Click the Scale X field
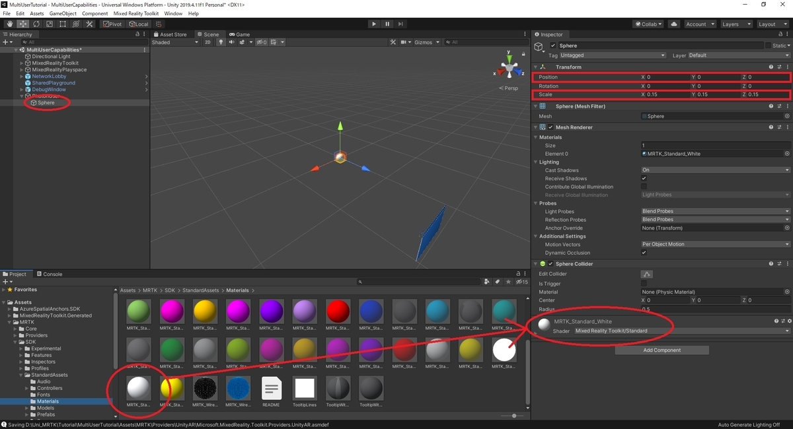The image size is (793, 429). (668, 94)
